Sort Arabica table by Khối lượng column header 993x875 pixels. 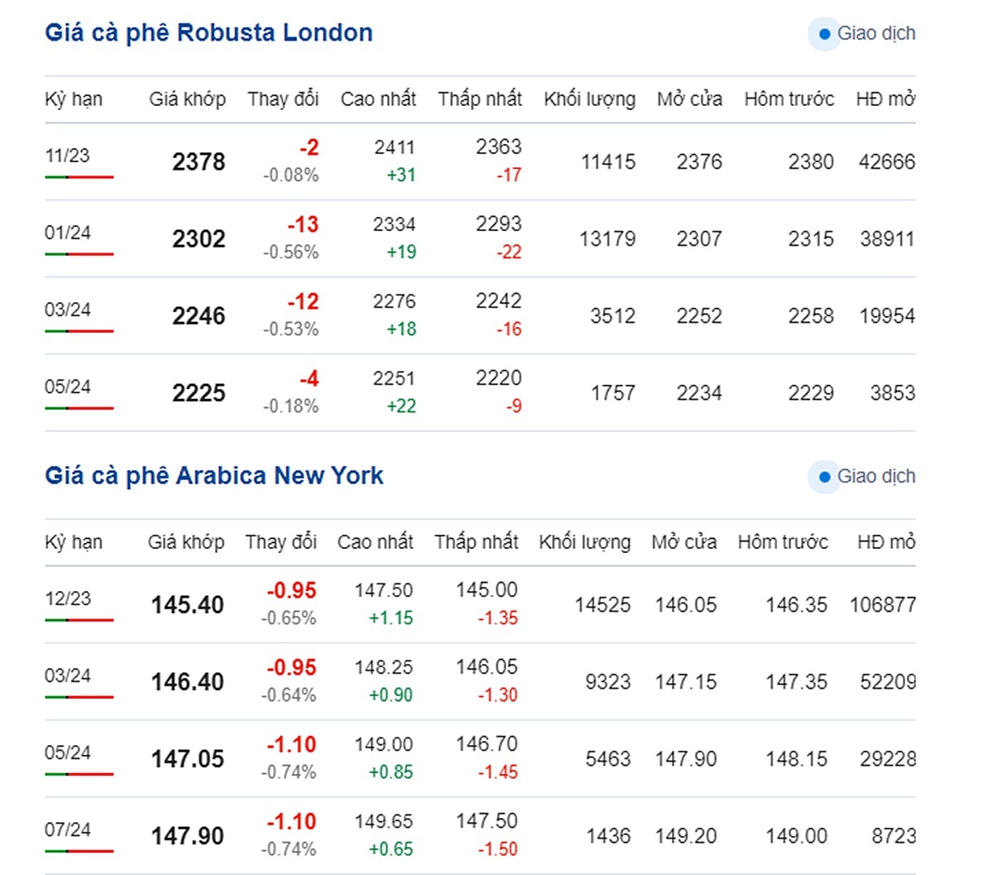click(584, 542)
